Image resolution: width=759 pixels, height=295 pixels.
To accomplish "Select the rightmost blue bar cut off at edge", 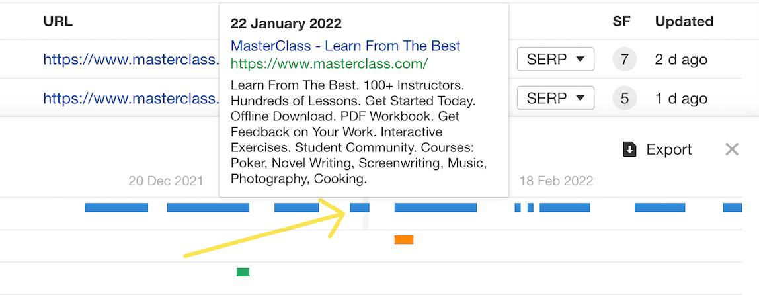I will pos(733,207).
